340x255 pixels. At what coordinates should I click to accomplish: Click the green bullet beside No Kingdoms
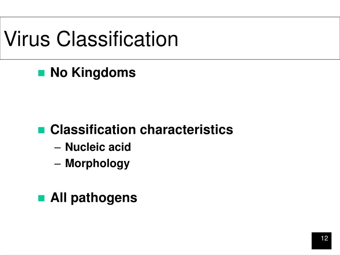pyautogui.click(x=41, y=73)
